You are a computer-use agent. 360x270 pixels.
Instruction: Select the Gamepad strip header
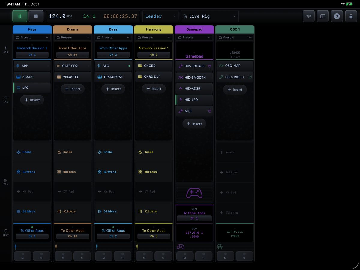[194, 29]
